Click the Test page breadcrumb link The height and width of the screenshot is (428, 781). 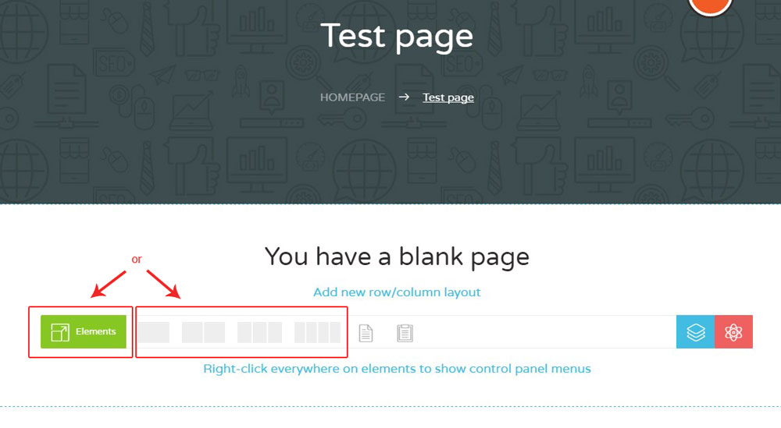tap(448, 97)
